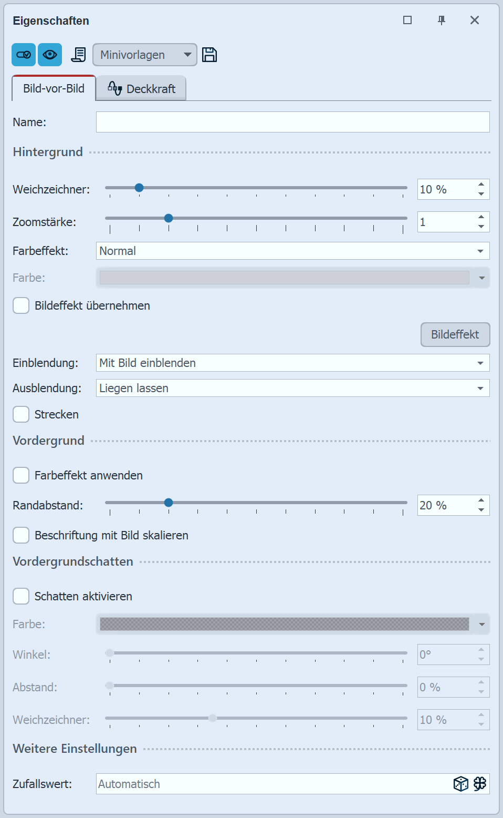Select the Bild-vor-Bild tab
503x818 pixels.
[54, 88]
